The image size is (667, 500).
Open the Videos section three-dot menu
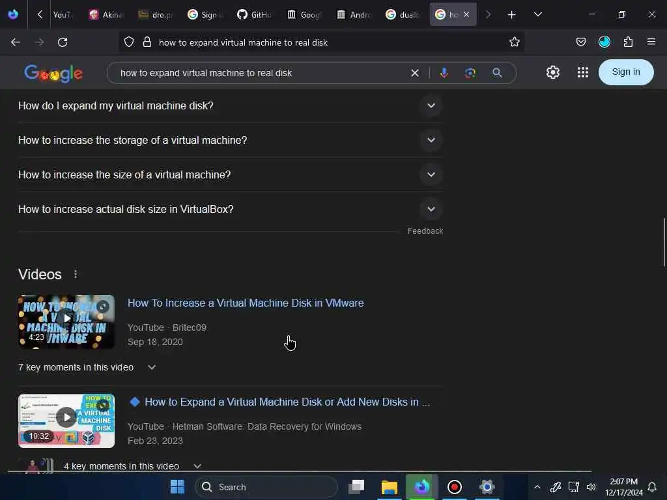point(76,274)
